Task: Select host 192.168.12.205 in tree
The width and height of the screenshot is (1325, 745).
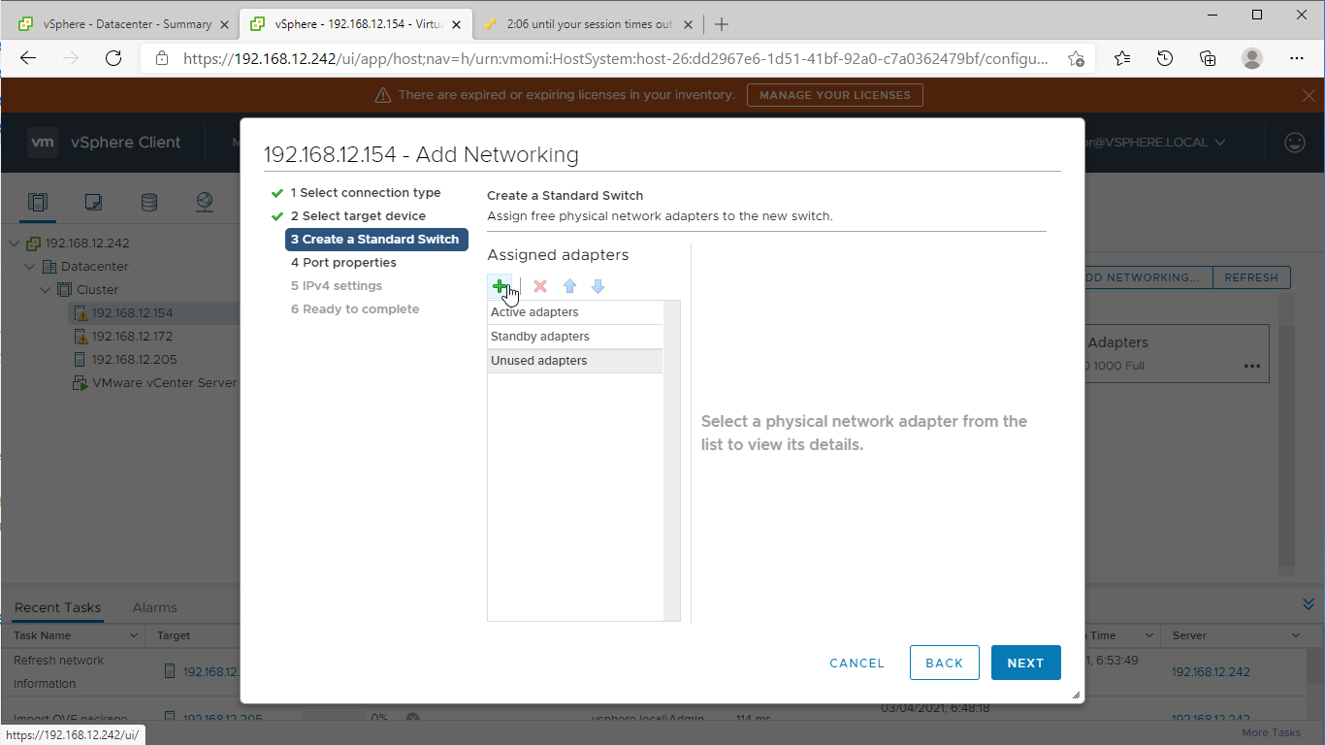Action: [132, 360]
